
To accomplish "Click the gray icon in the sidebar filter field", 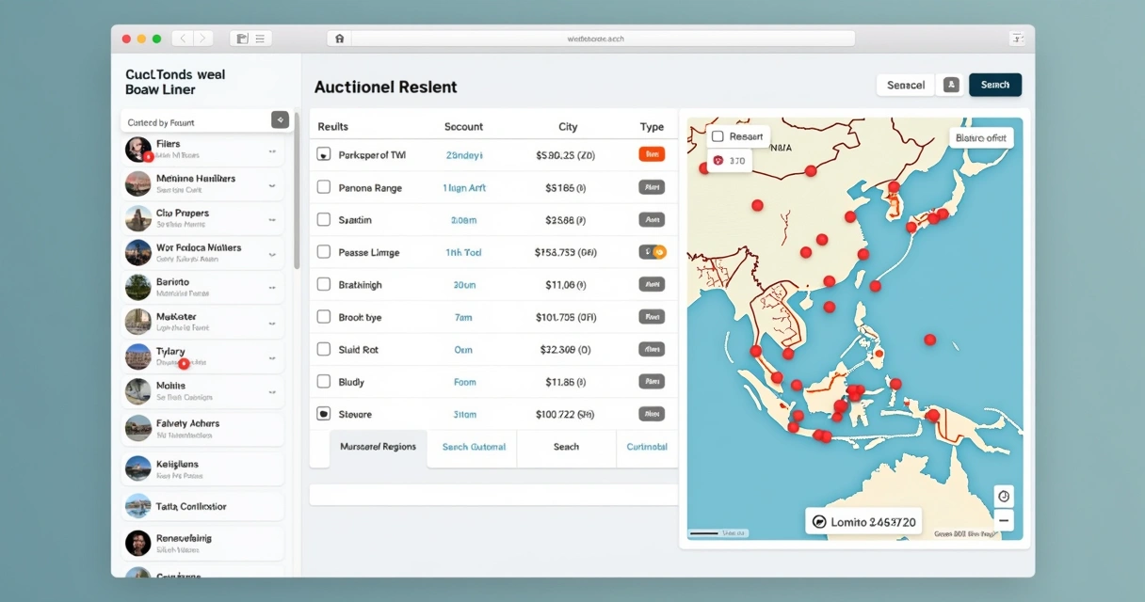I will [x=280, y=120].
